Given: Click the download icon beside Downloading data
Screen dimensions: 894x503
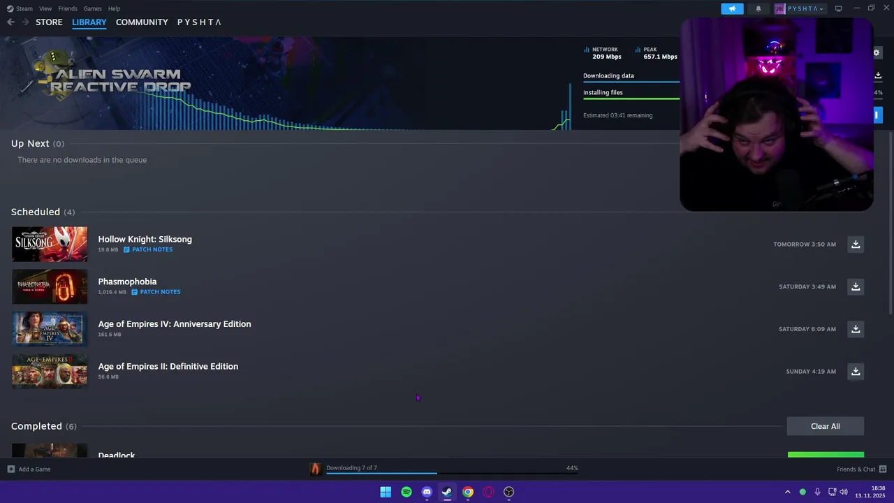Looking at the screenshot, I should point(878,75).
